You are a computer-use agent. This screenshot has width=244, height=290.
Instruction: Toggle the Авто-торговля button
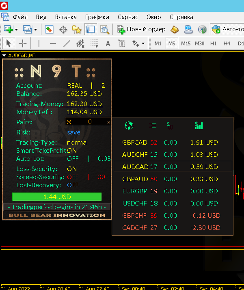point(227,29)
